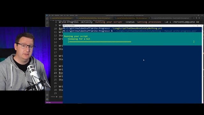Open the View menu in VS Code
This screenshot has height=115, width=204.
click(62, 15)
